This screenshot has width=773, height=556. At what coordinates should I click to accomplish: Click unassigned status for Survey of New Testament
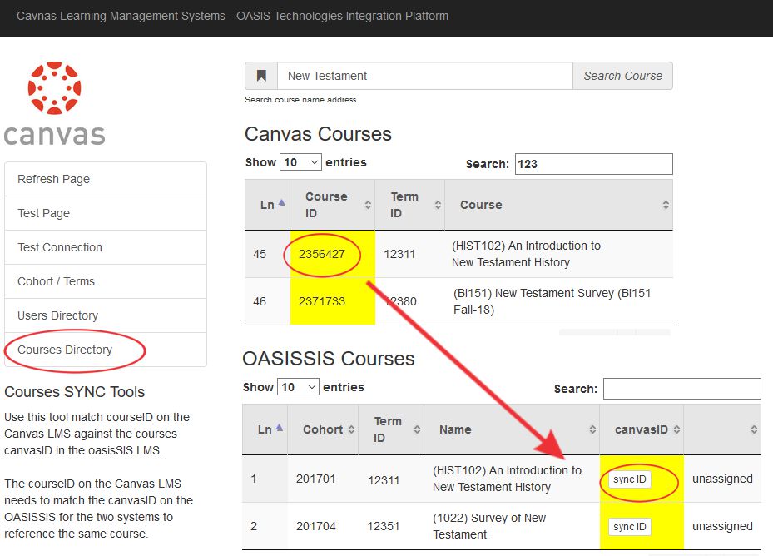[722, 526]
